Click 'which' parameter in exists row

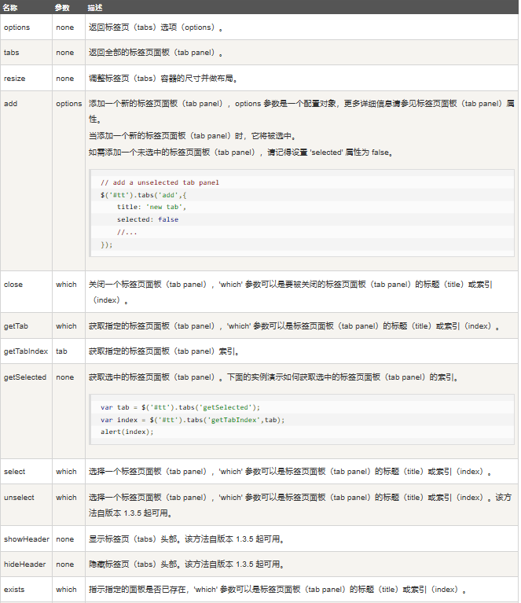(66, 589)
